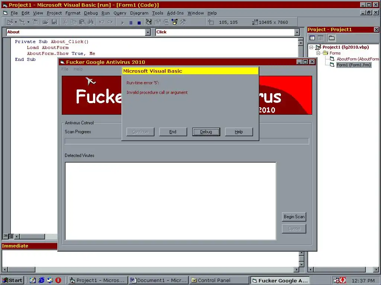Click the Cut scissors icon
The width and height of the screenshot is (381, 285).
(x=65, y=22)
